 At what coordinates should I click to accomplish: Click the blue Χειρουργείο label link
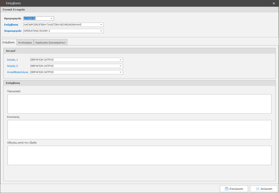[13, 31]
